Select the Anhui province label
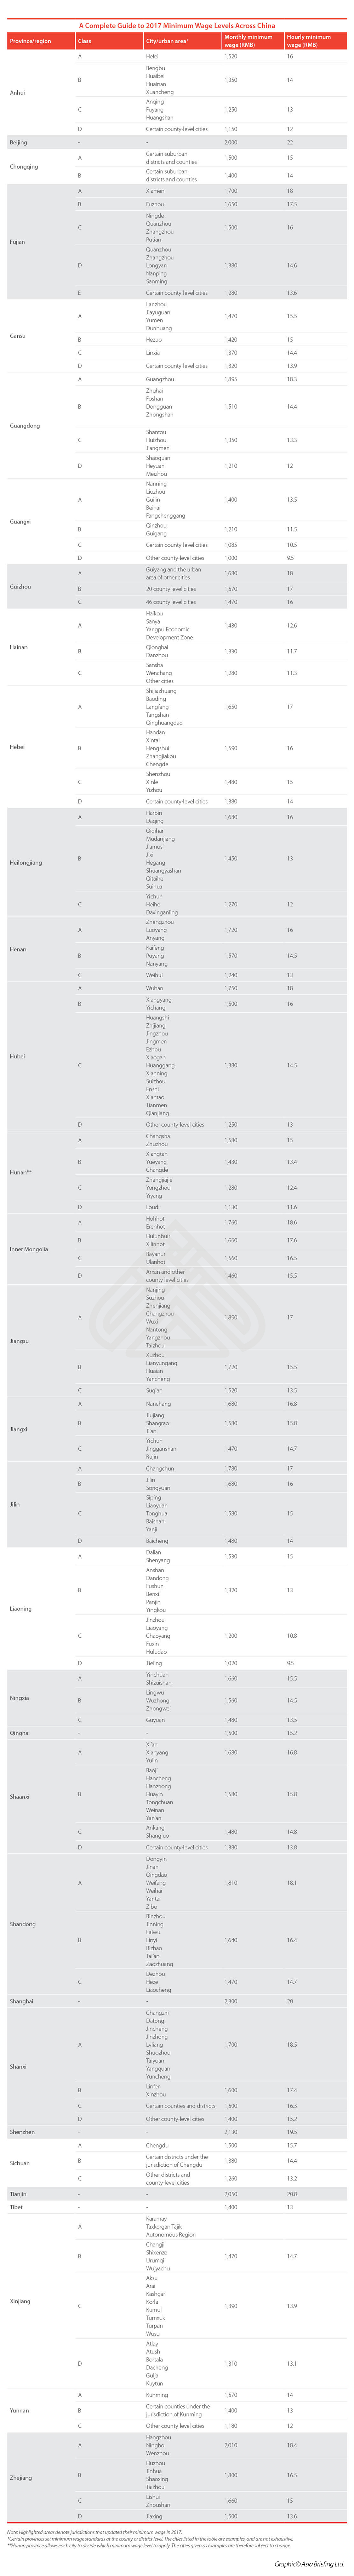 coord(18,92)
